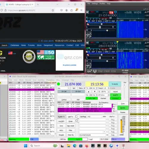Click the red TX indicator on slice A
Screen dimensions: 149x149
(111, 13)
